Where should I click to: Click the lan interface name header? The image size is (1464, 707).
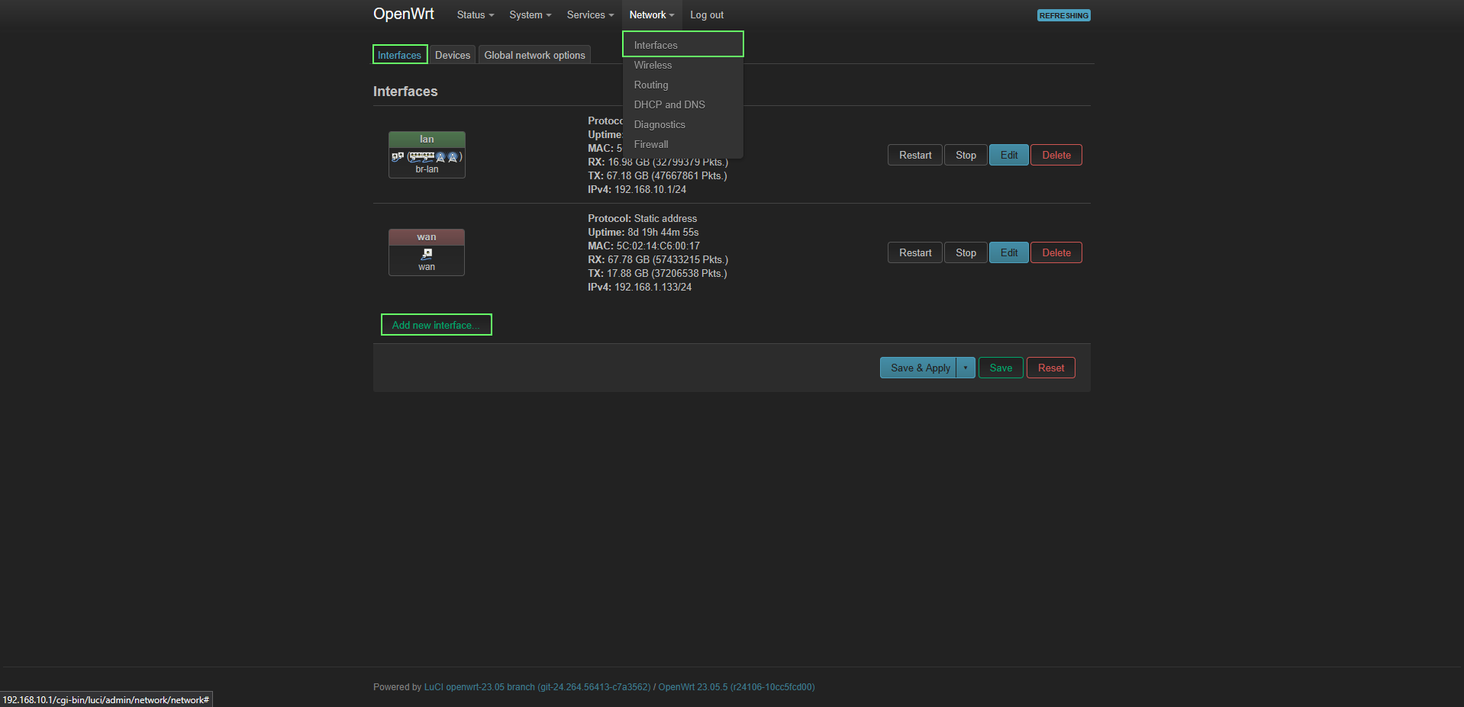pyautogui.click(x=427, y=140)
